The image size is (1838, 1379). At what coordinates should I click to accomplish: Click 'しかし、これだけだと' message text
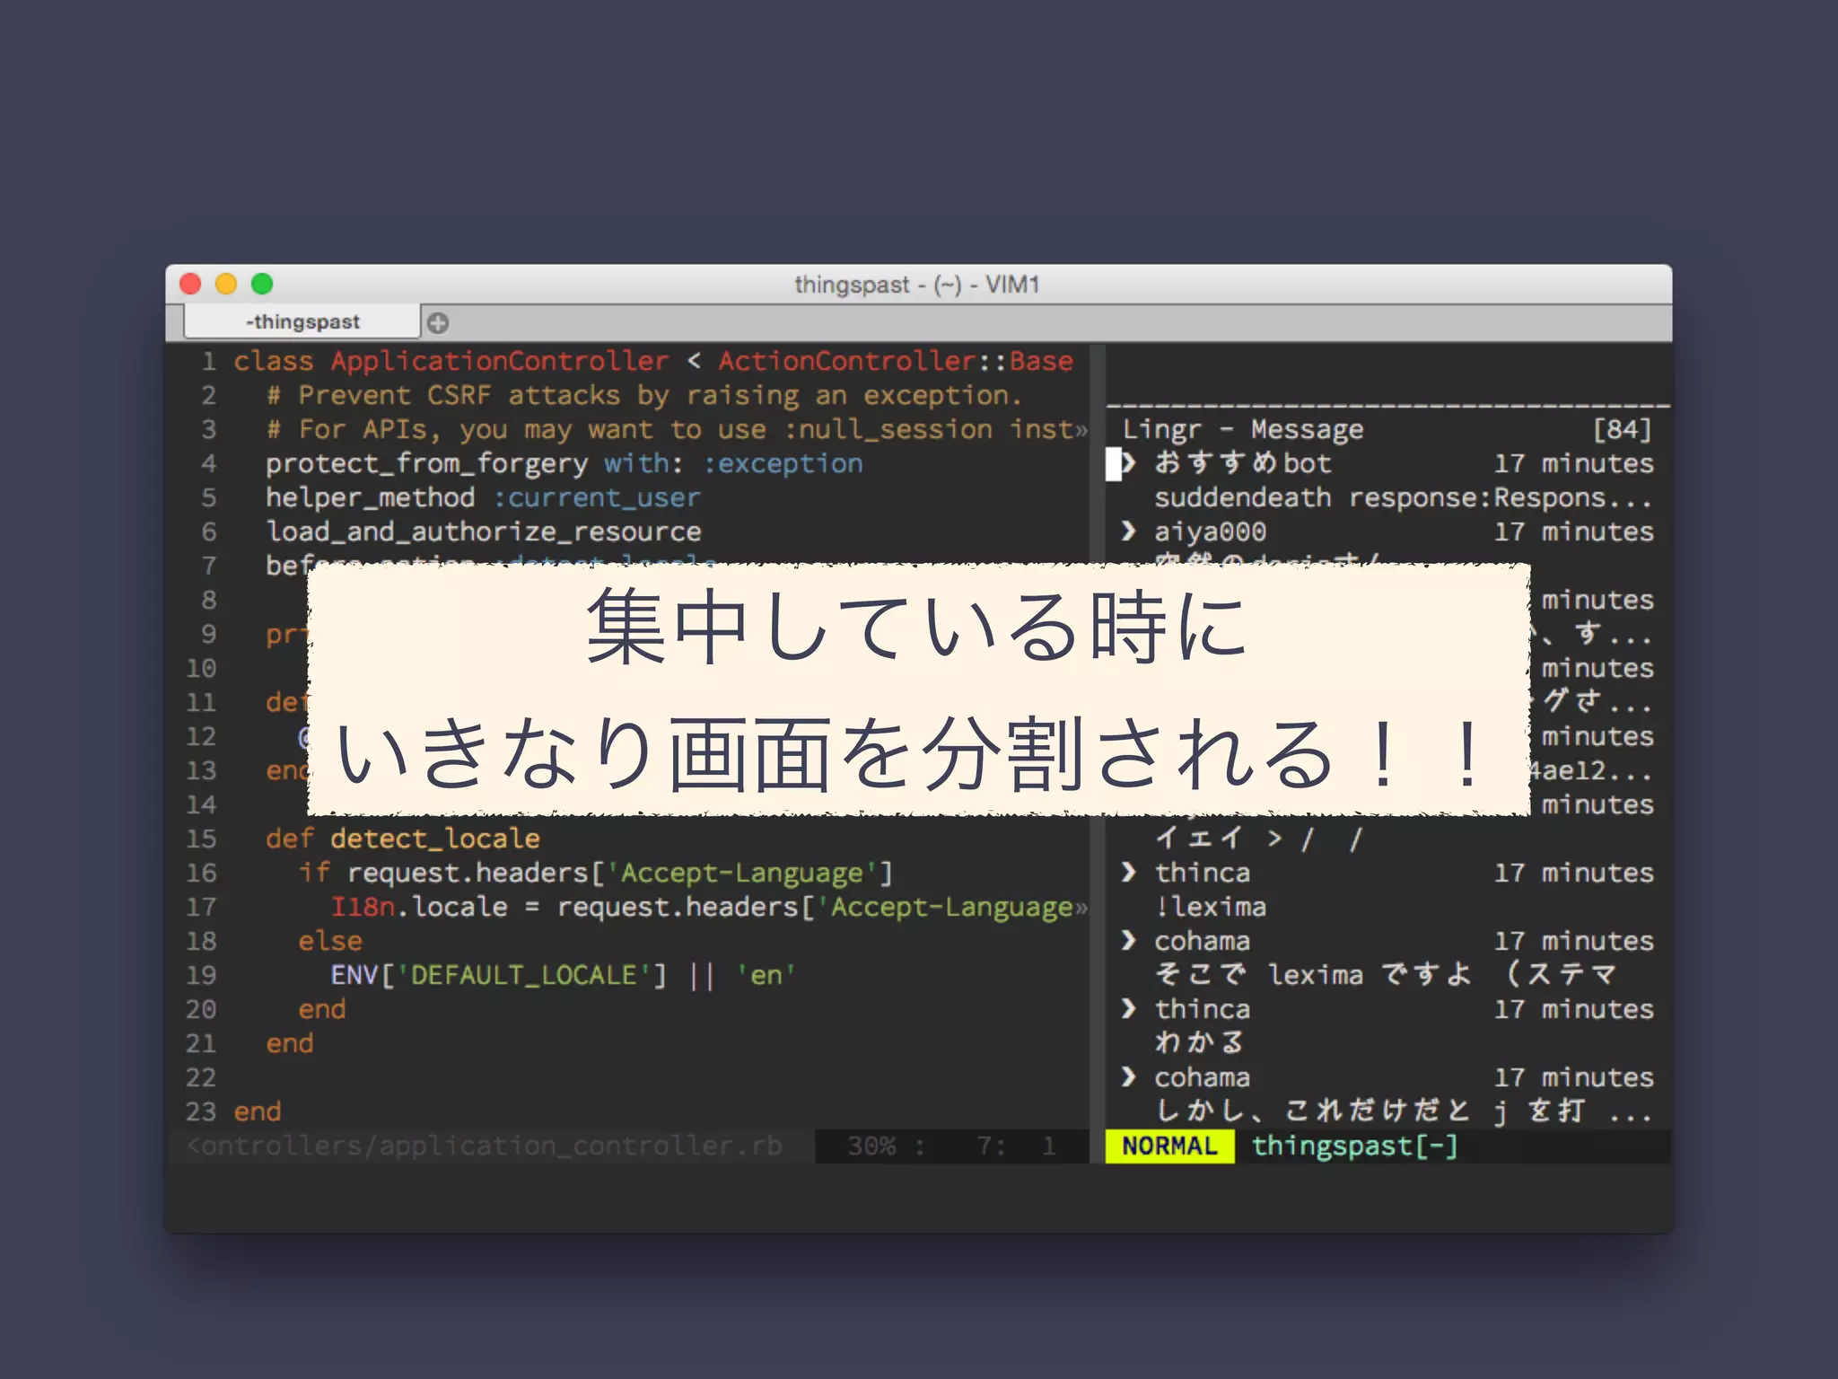click(x=1313, y=1111)
